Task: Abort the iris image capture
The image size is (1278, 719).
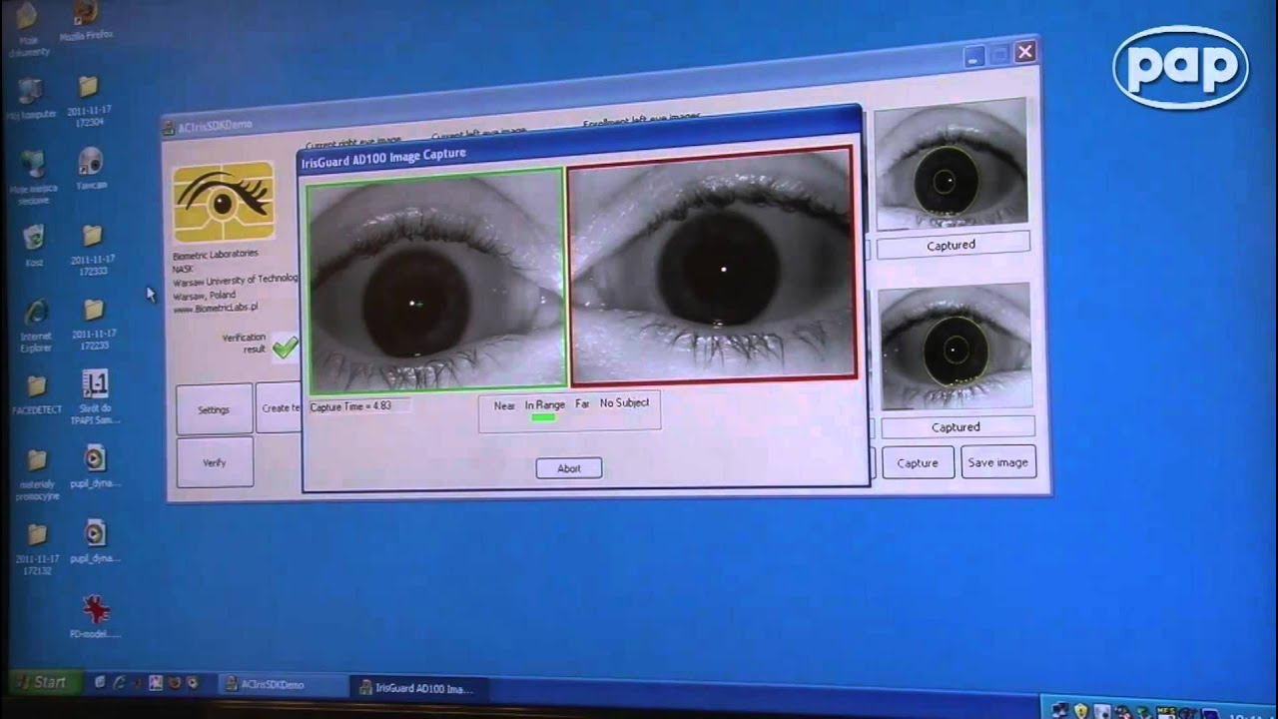Action: pos(569,468)
